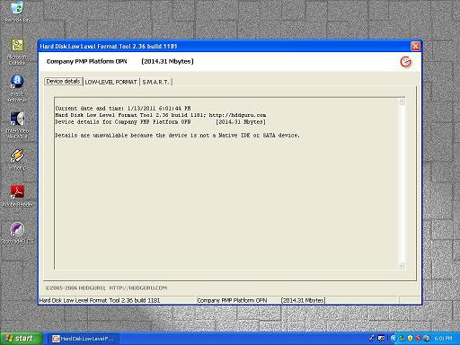Open the Winamp desktop shortcut

17,159
